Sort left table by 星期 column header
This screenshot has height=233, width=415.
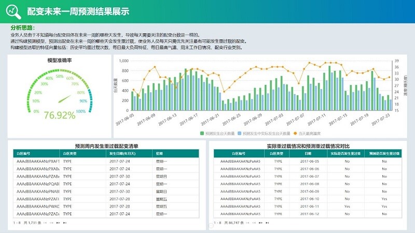(x=159, y=154)
